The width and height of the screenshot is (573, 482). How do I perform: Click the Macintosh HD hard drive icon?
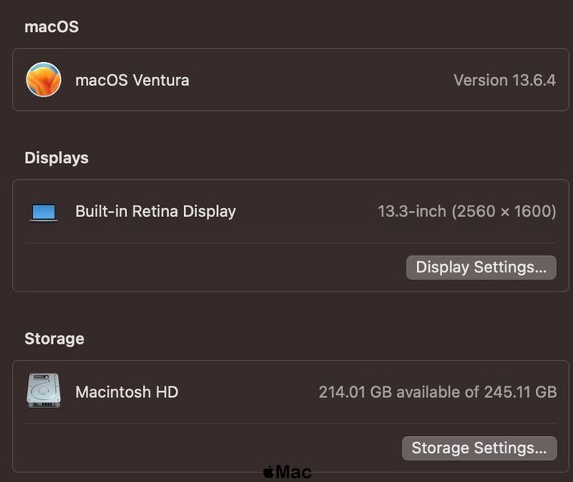(43, 390)
